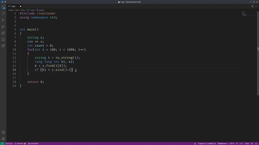This screenshot has height=145, width=259.
Task: Click the minimap code preview
Action: pos(244,14)
